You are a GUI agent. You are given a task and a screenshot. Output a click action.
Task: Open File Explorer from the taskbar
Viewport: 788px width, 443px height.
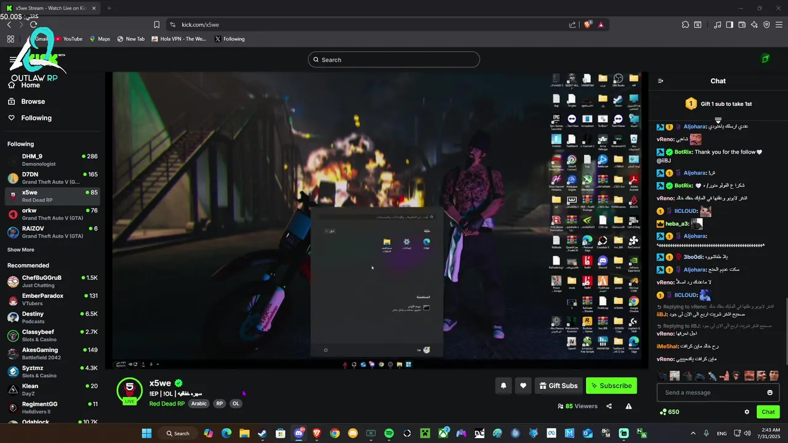coord(244,434)
